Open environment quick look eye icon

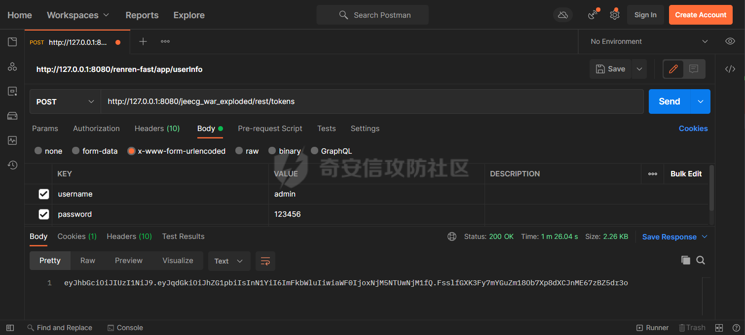pos(730,41)
